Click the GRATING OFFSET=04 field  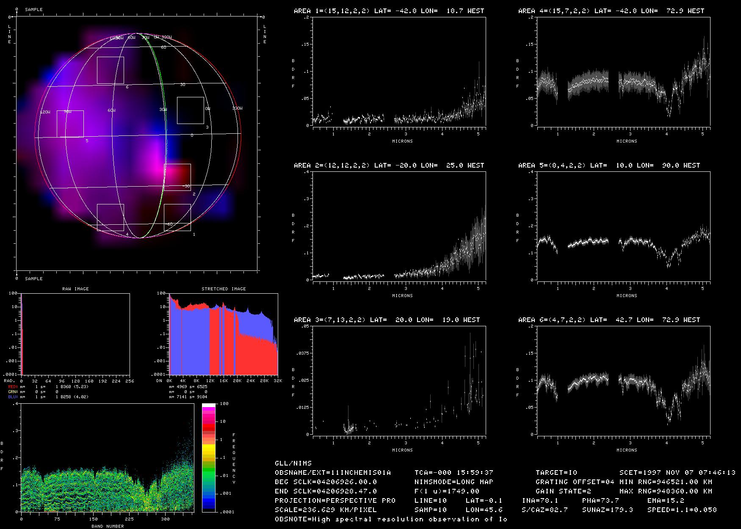[575, 482]
